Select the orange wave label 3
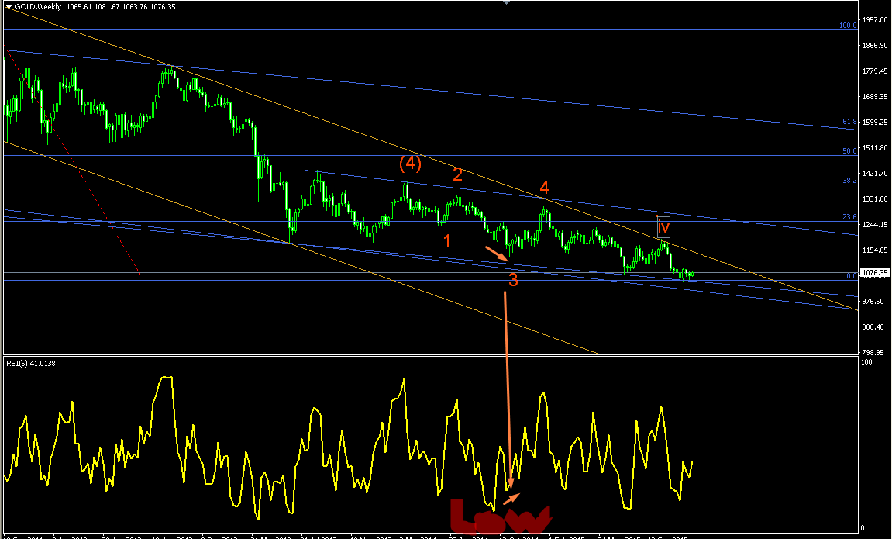Screen dimensions: 892x539 click(x=513, y=279)
